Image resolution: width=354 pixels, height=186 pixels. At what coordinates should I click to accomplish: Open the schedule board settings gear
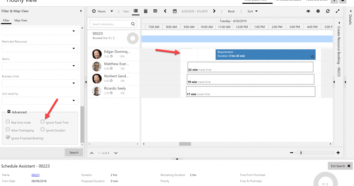(x=318, y=11)
